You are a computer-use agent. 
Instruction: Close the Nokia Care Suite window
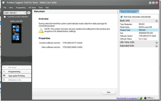pos(156,3)
